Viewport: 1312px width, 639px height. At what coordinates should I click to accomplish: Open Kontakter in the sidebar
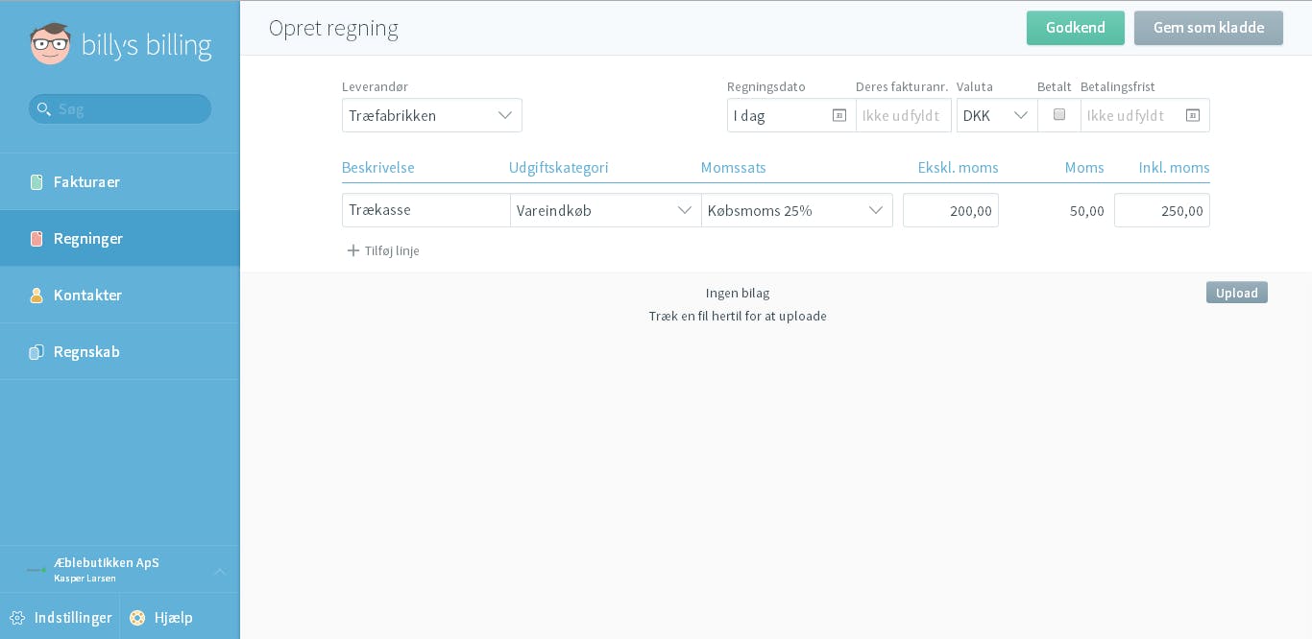[x=119, y=296]
